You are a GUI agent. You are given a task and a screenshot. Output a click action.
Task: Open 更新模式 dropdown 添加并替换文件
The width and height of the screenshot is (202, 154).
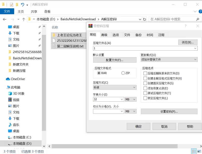click(169, 60)
